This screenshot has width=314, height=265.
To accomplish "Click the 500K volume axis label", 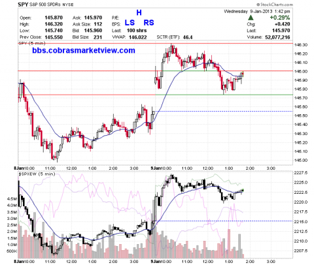I will click(12, 251).
